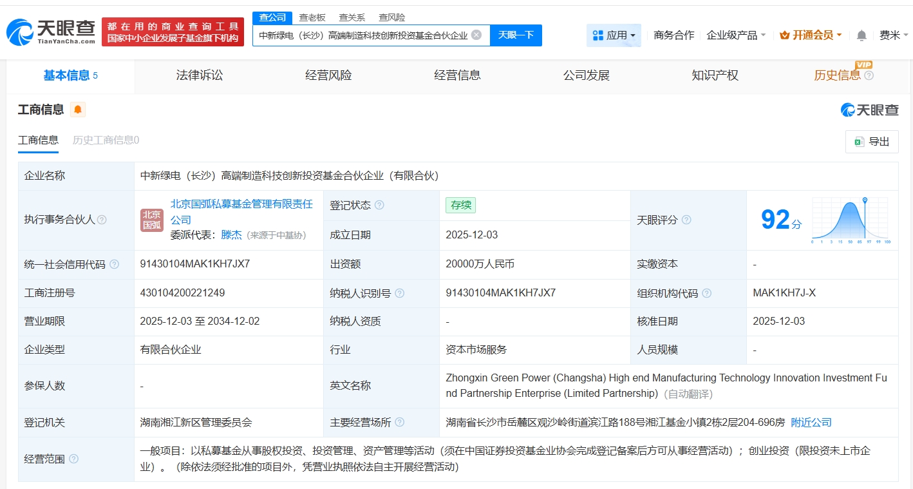The height and width of the screenshot is (489, 913).
Task: Clear the search box text
Action: coord(476,35)
